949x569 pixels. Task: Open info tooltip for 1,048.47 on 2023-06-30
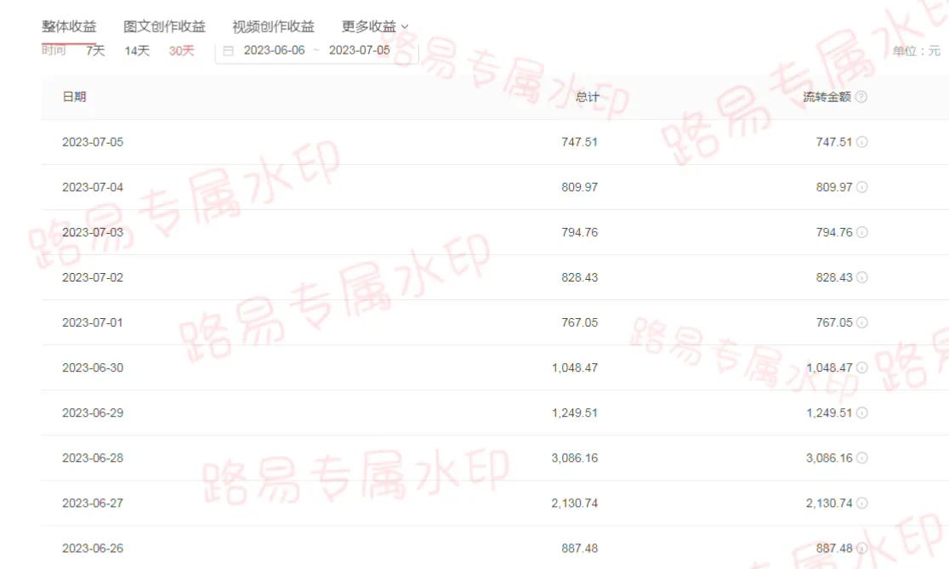click(863, 367)
